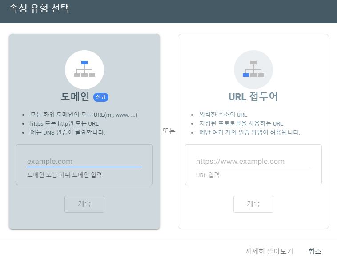Click '에만 여러 개의 인증 방법이 허용됩니다.'
The image size is (337, 262).
pyautogui.click(x=249, y=132)
